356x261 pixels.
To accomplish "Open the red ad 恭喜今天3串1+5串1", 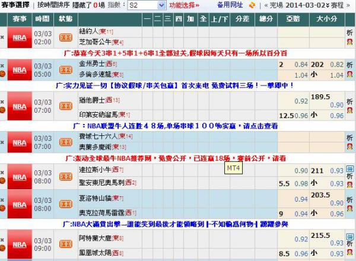I will tap(176, 53).
